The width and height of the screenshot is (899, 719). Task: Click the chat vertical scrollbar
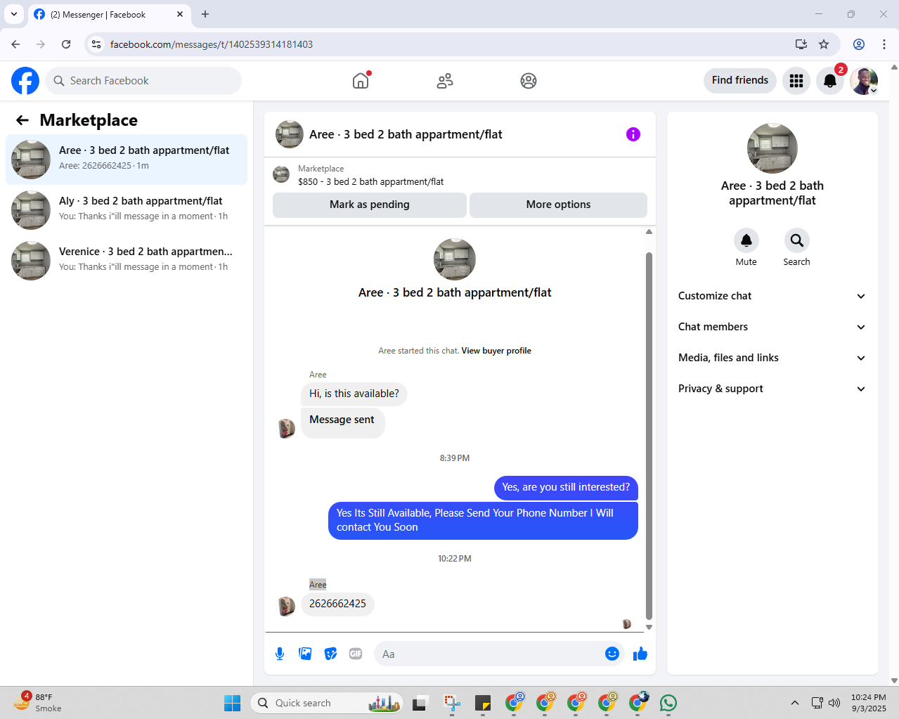pyautogui.click(x=649, y=436)
